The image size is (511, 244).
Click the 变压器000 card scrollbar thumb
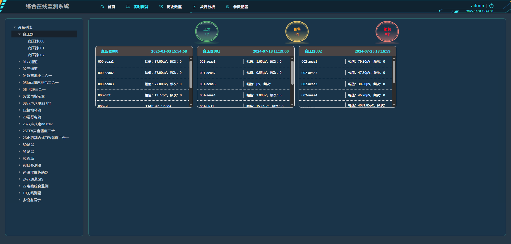click(x=191, y=74)
